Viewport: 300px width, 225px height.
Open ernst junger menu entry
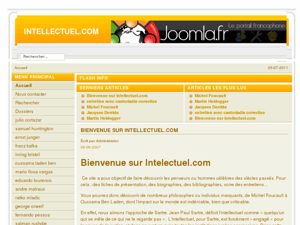(43, 137)
